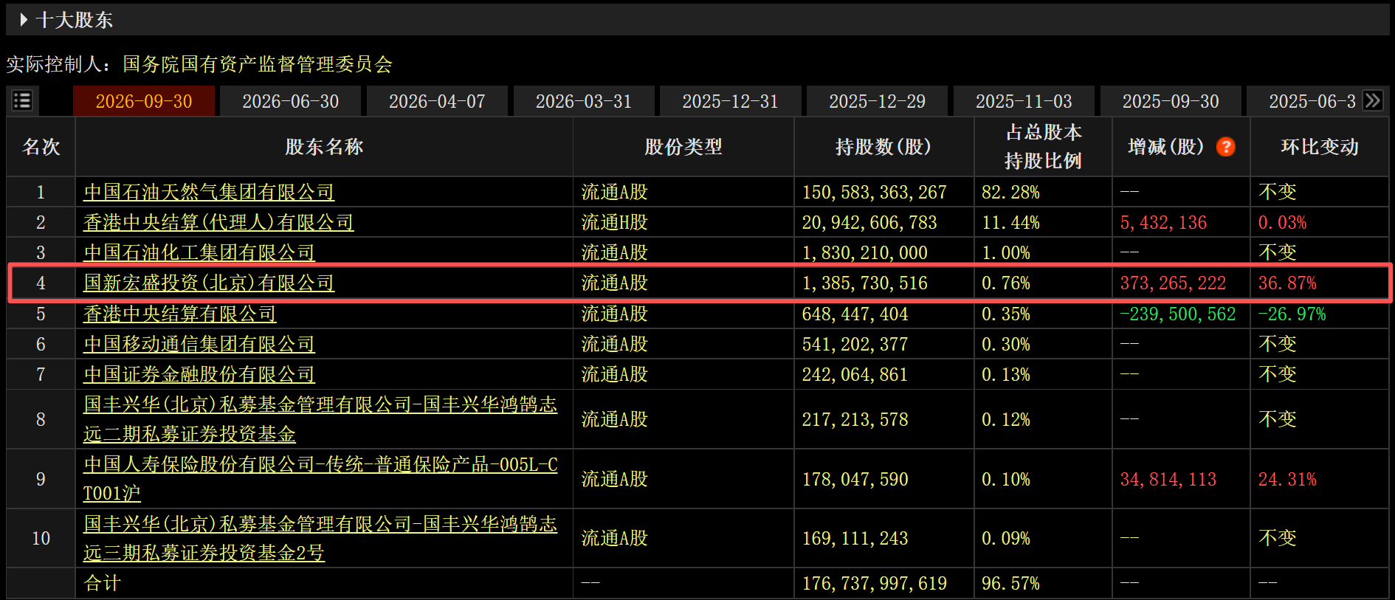Open 香港中央结算(代理人)有限公司 link

point(218,222)
